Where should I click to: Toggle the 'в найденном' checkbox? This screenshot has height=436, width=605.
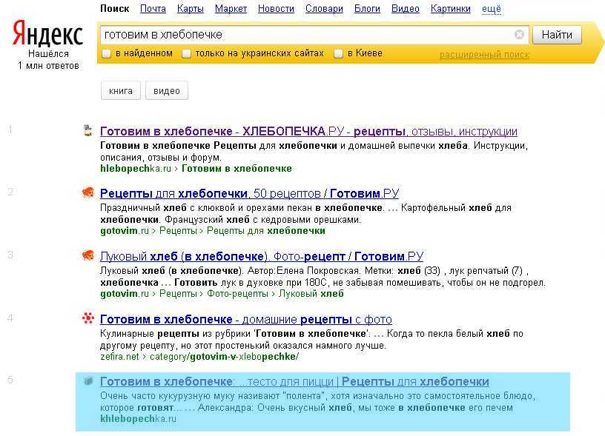point(107,53)
